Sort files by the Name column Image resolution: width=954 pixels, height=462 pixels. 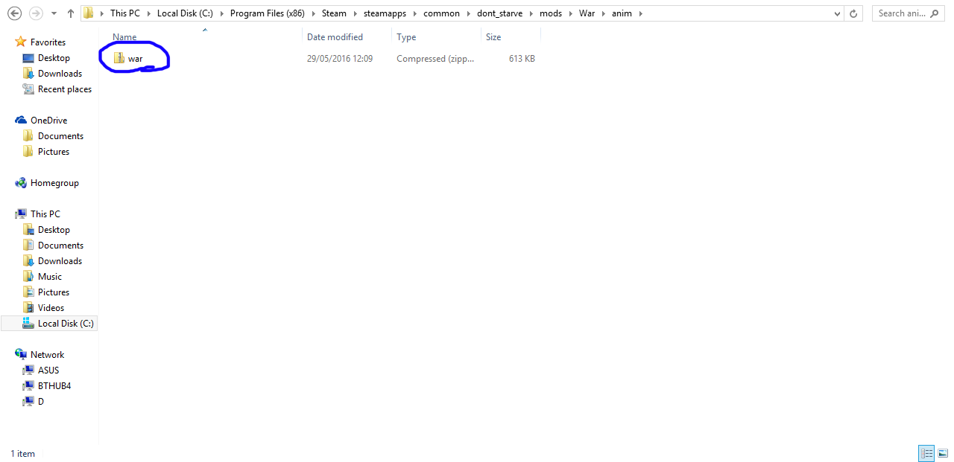pyautogui.click(x=124, y=37)
